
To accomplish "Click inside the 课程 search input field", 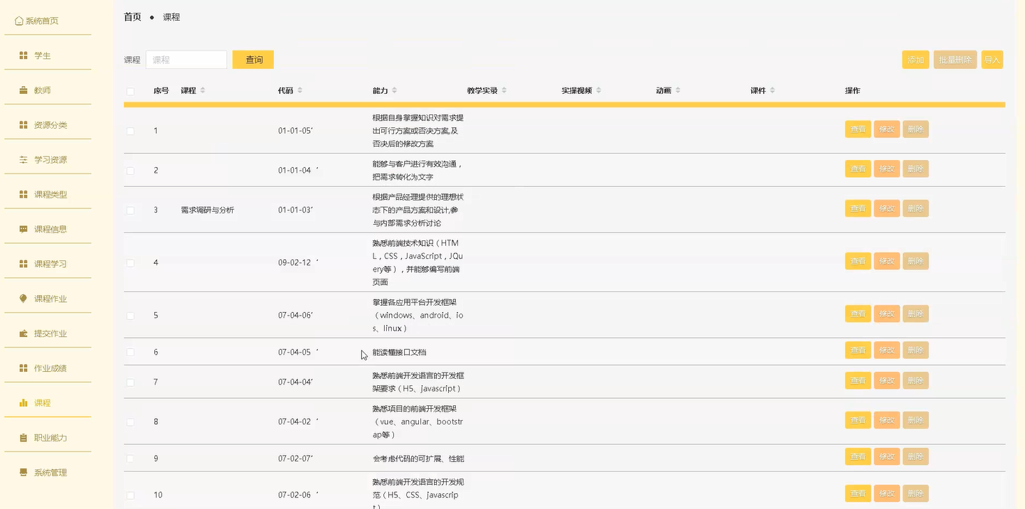I will point(186,59).
